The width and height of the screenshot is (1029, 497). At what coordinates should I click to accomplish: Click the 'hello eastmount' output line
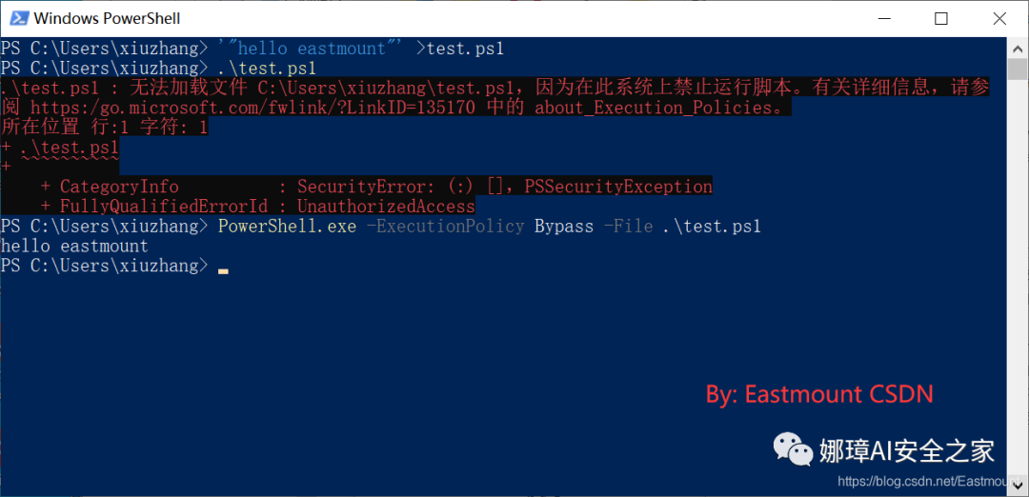click(74, 247)
